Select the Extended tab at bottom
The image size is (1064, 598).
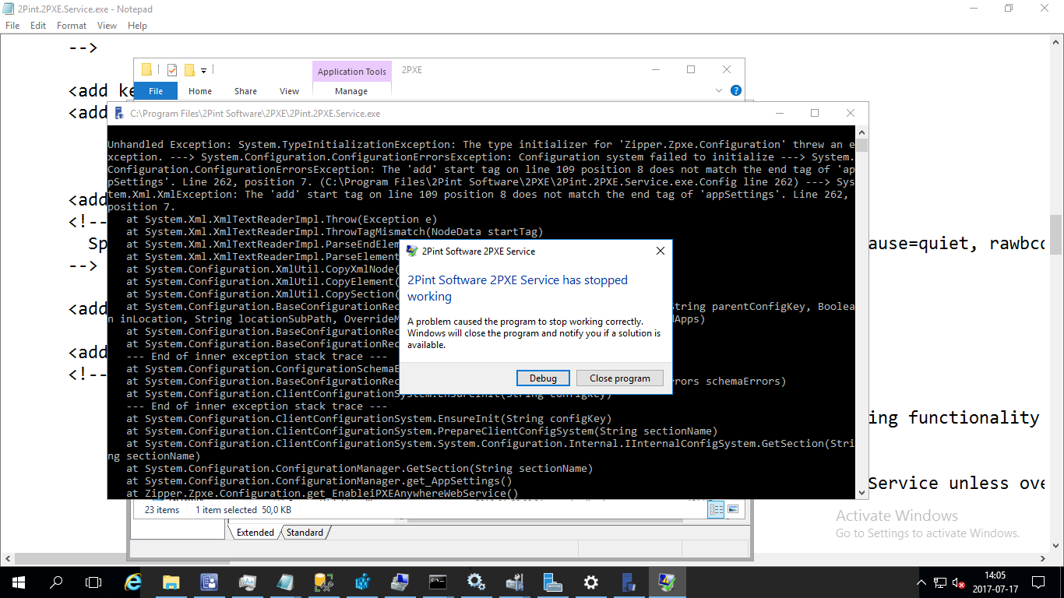coord(255,533)
